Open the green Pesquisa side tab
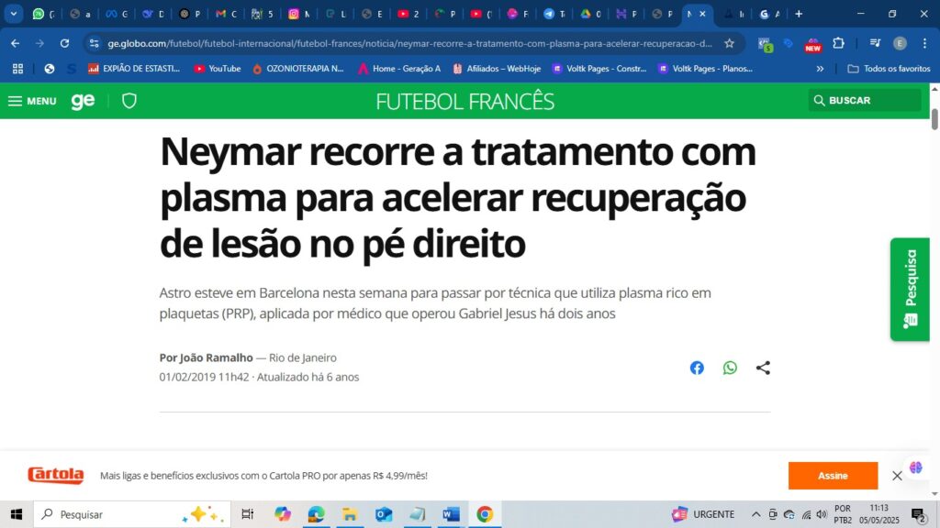The image size is (940, 528). point(910,289)
